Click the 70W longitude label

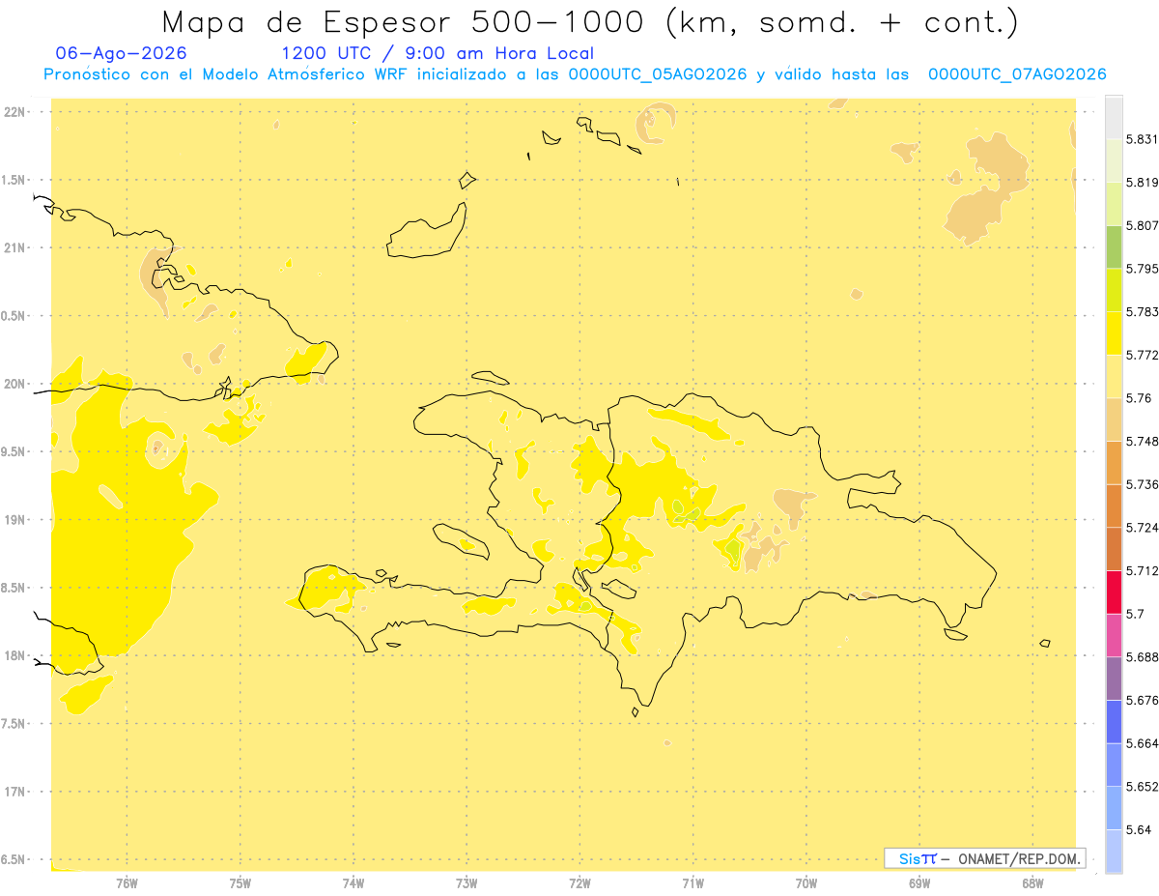806,882
